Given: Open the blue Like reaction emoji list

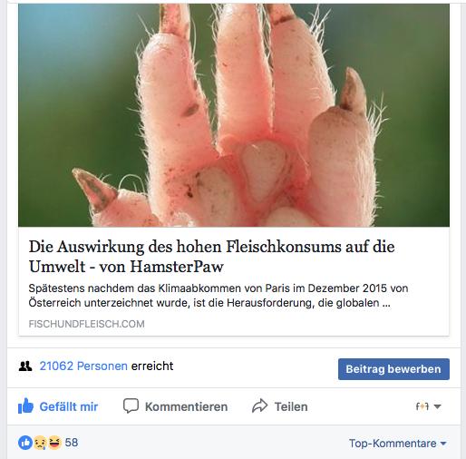Looking at the screenshot, I should (x=25, y=443).
